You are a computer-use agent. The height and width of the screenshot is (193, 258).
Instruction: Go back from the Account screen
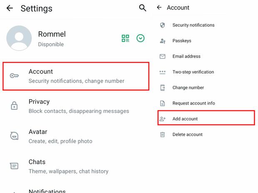tap(159, 7)
